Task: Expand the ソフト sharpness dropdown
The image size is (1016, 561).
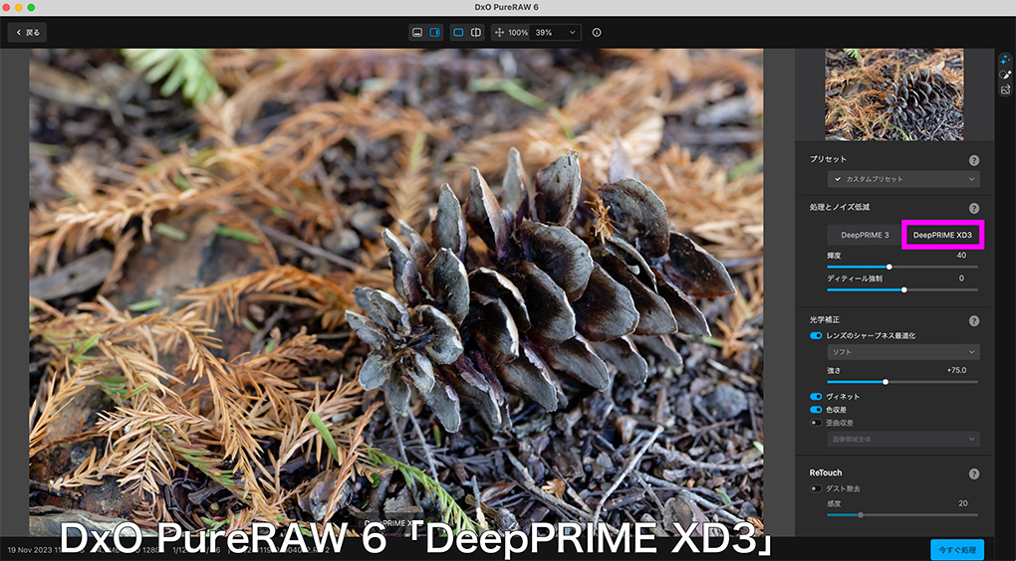Action: coord(903,352)
